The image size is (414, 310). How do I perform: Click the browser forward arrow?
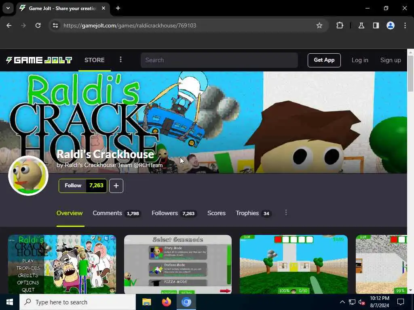coord(23,25)
